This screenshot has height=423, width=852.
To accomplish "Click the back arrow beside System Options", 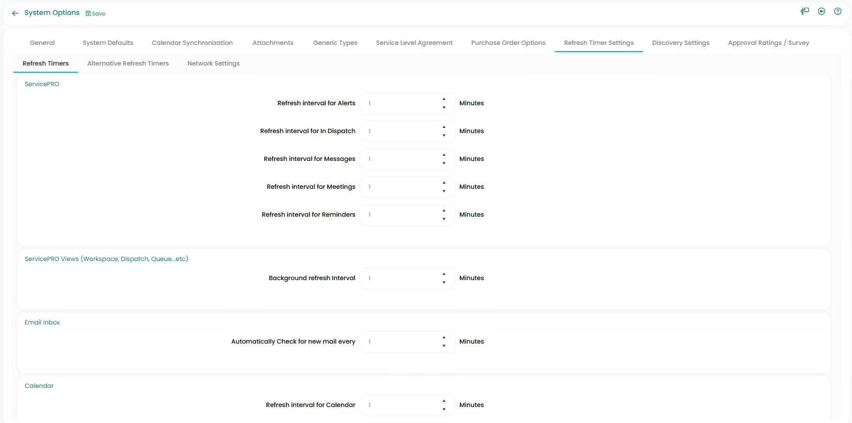I will tap(15, 13).
